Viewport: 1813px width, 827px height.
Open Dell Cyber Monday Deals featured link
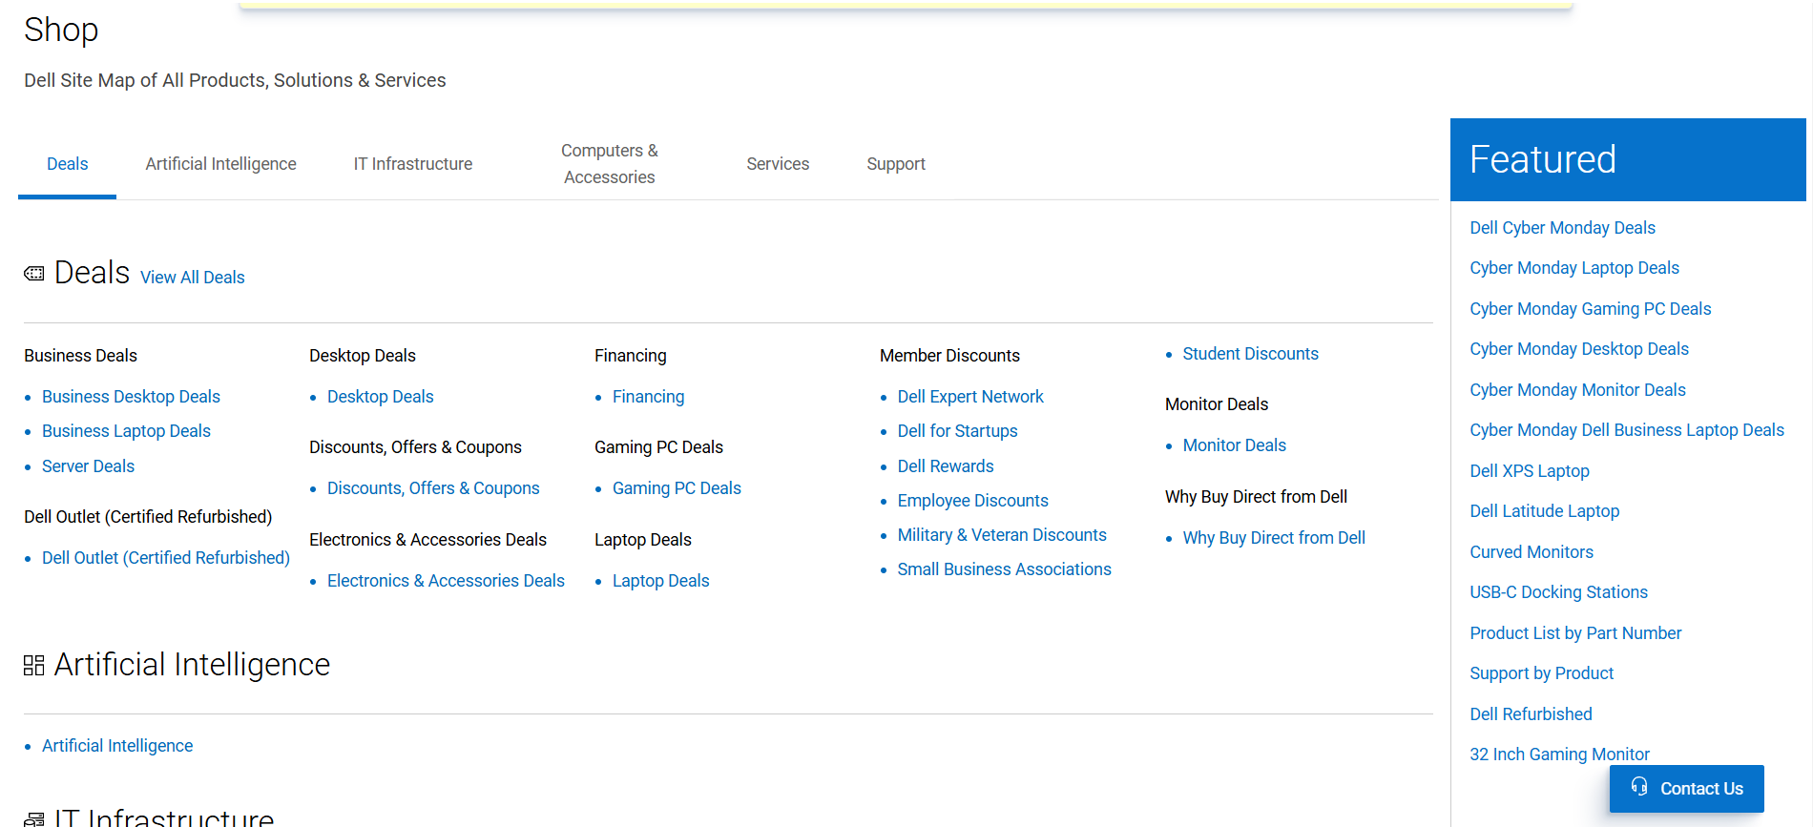(x=1562, y=228)
